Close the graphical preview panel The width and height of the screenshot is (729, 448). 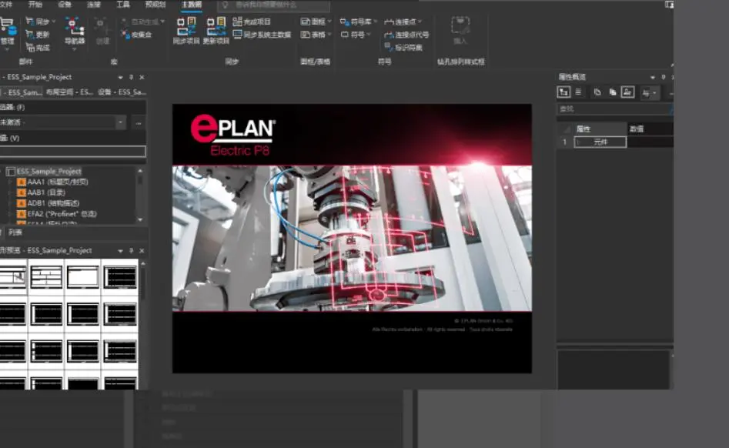142,250
